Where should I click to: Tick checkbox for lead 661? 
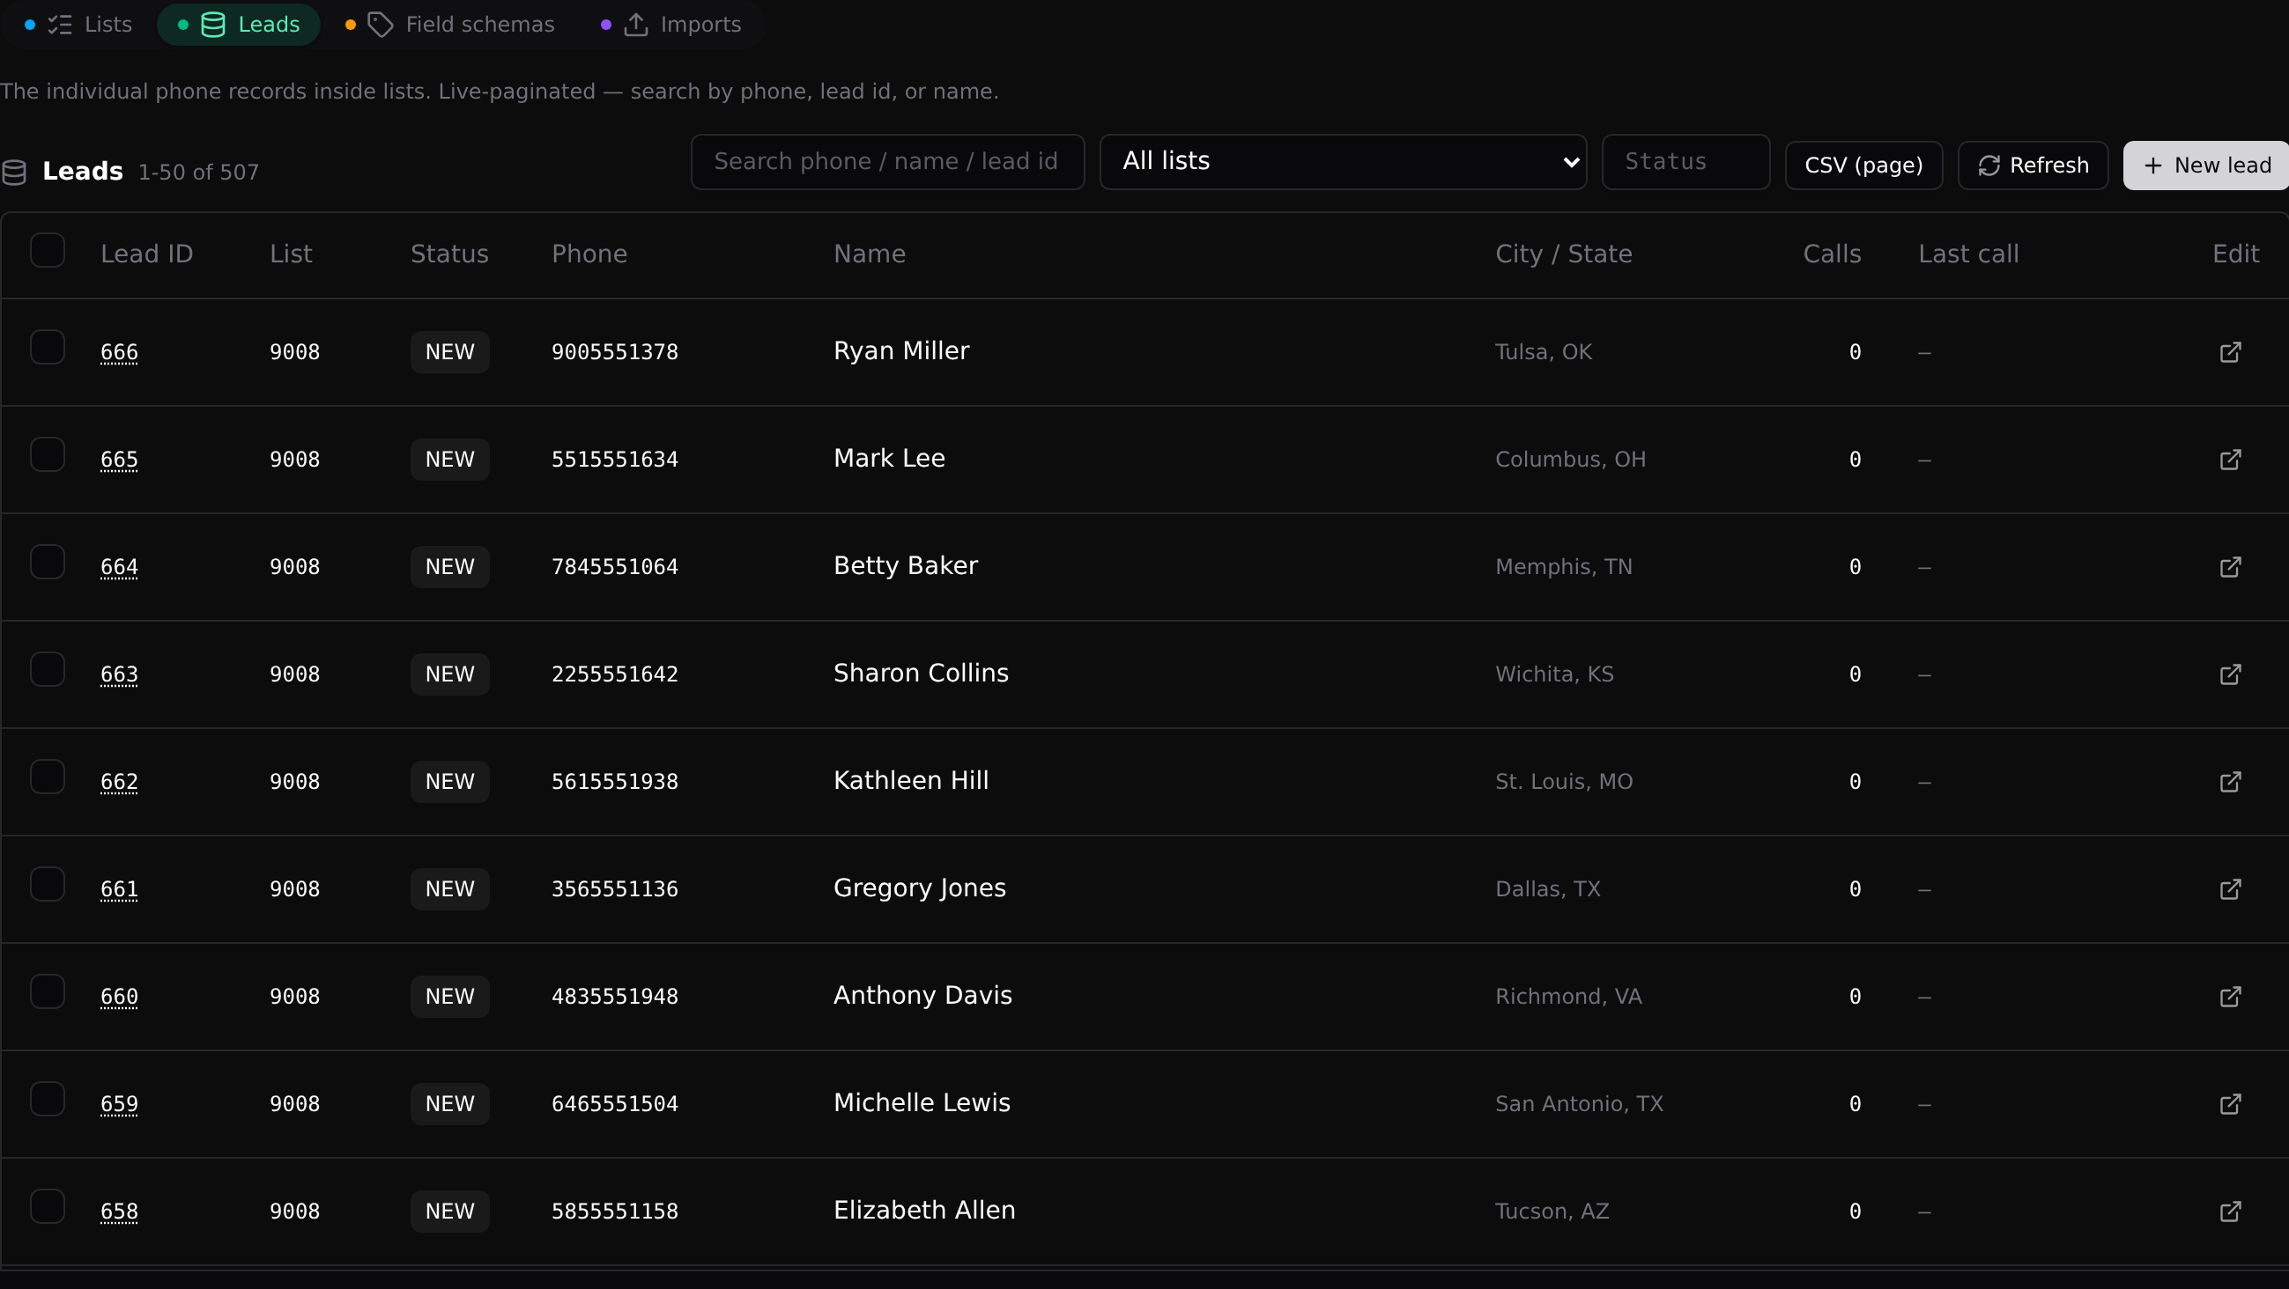(x=47, y=884)
